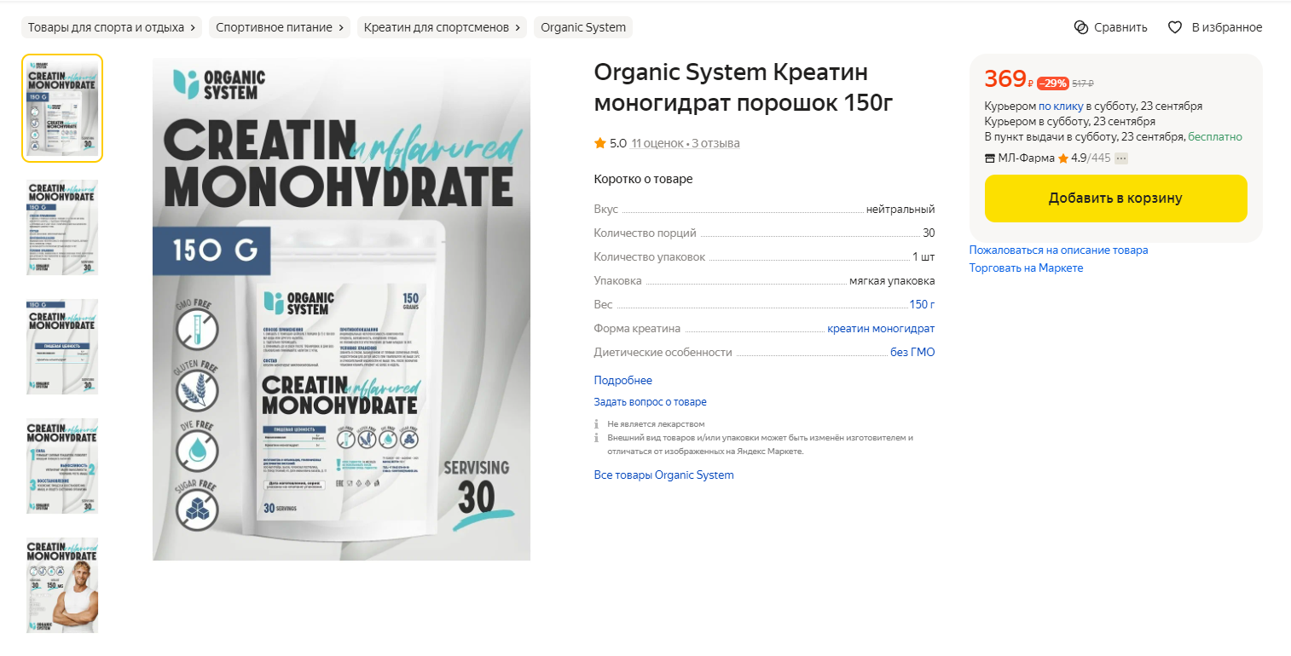This screenshot has height=656, width=1291.
Task: Open the 11 оценок ratings link
Action: pyautogui.click(x=657, y=143)
